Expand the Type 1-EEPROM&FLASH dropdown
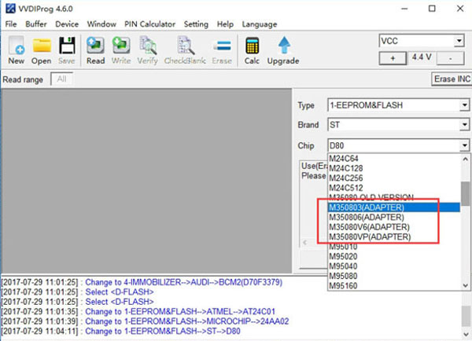Screen dimensions: 472x341 (464, 105)
